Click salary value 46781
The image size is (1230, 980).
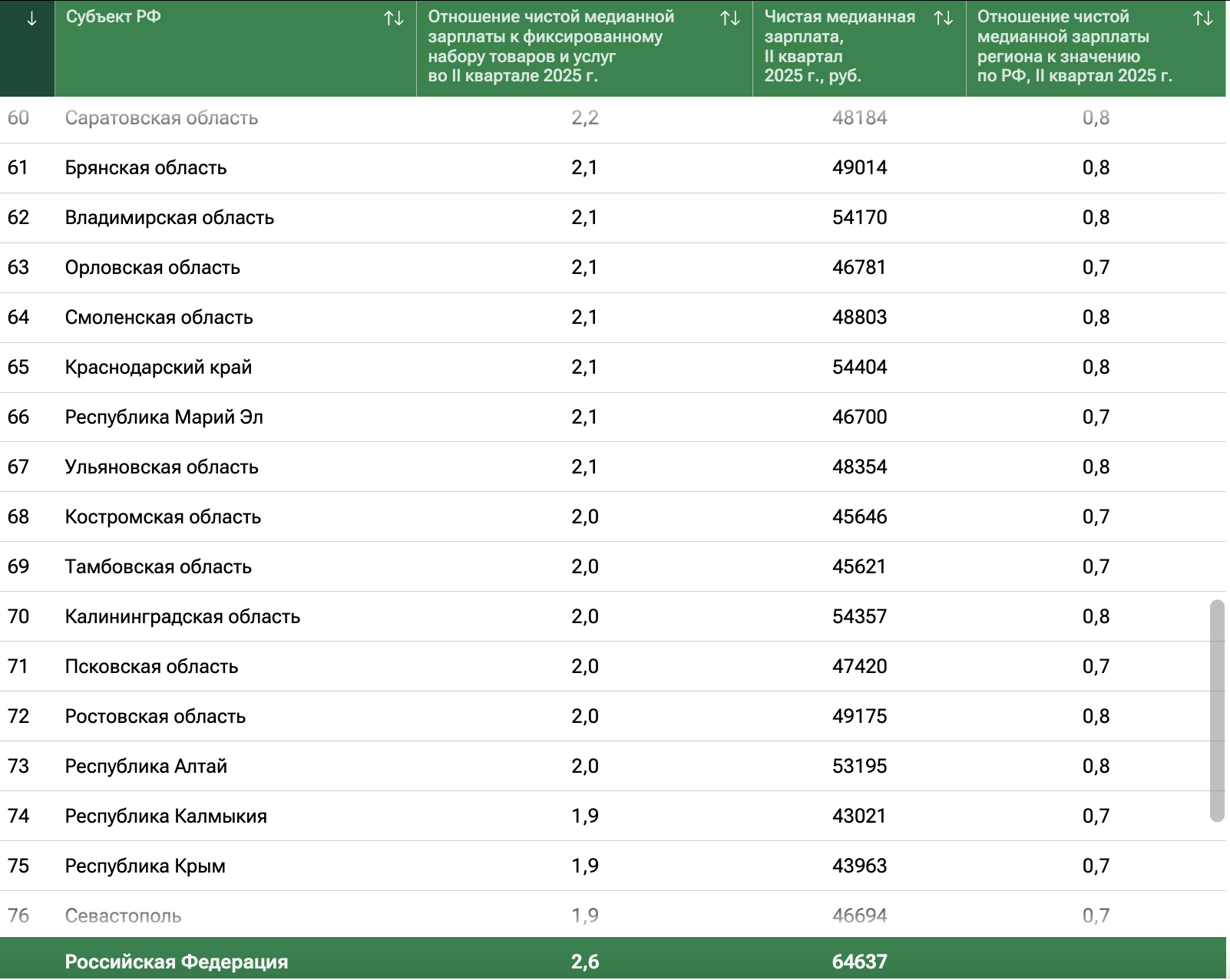tap(860, 268)
